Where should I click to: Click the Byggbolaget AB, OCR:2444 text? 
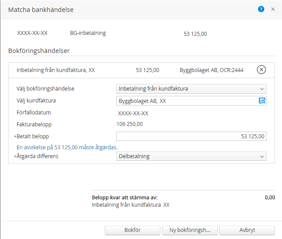211,70
